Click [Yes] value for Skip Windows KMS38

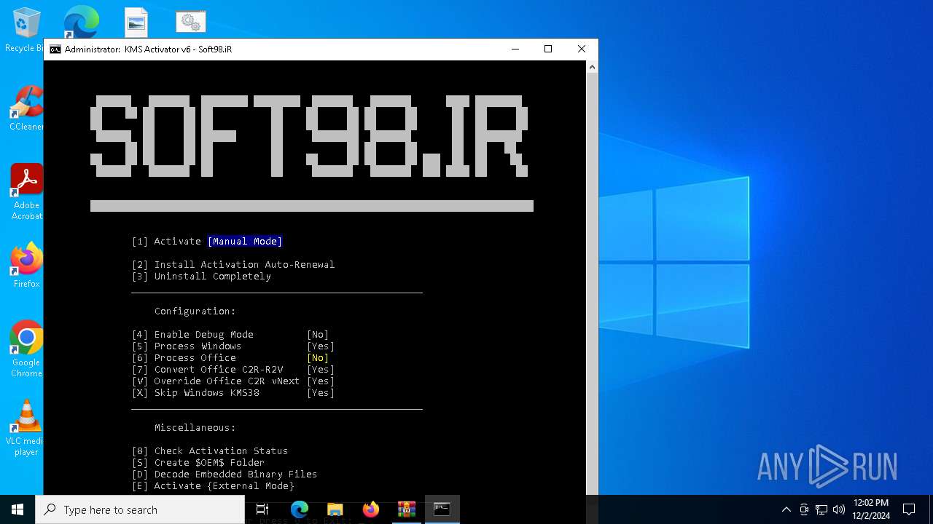coord(321,393)
